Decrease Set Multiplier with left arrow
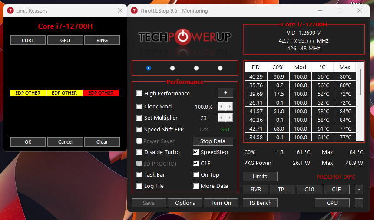 pyautogui.click(x=222, y=118)
